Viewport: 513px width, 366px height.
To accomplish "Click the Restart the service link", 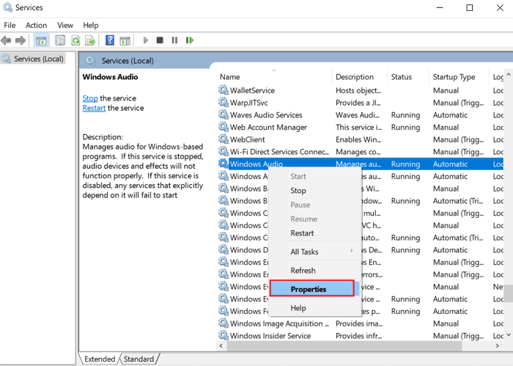I will [x=94, y=108].
